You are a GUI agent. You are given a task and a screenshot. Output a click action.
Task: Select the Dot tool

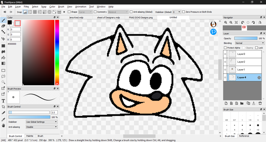click(3, 32)
